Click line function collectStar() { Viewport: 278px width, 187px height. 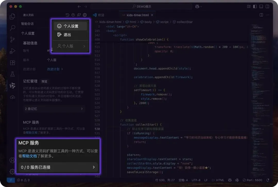pyautogui.click(x=141, y=124)
